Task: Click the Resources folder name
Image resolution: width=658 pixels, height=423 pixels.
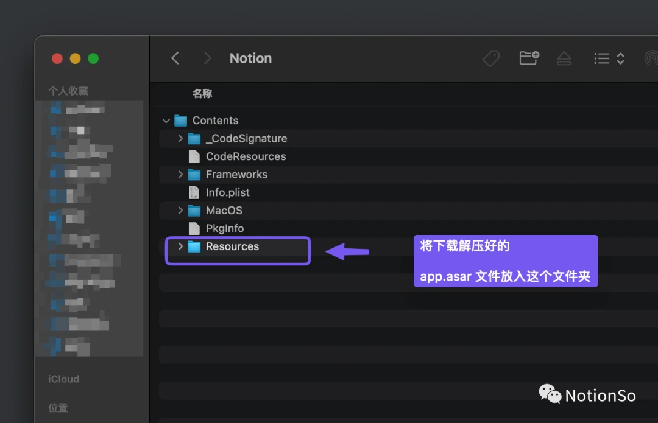Action: coord(233,246)
